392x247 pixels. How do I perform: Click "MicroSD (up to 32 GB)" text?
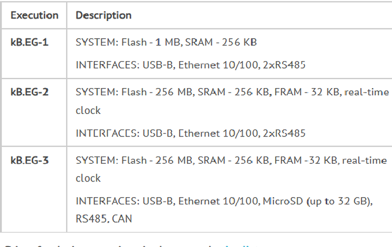(317, 201)
